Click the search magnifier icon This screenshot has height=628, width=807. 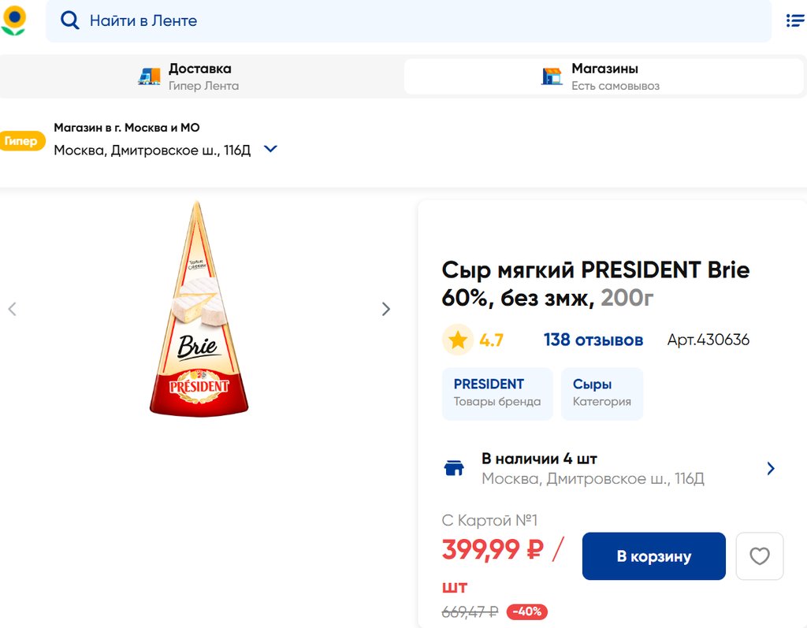[70, 20]
